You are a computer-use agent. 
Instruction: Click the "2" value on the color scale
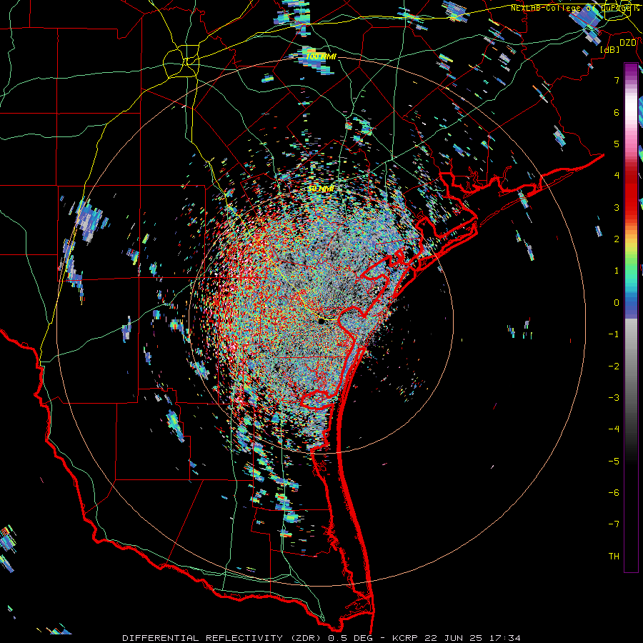pyautogui.click(x=617, y=239)
